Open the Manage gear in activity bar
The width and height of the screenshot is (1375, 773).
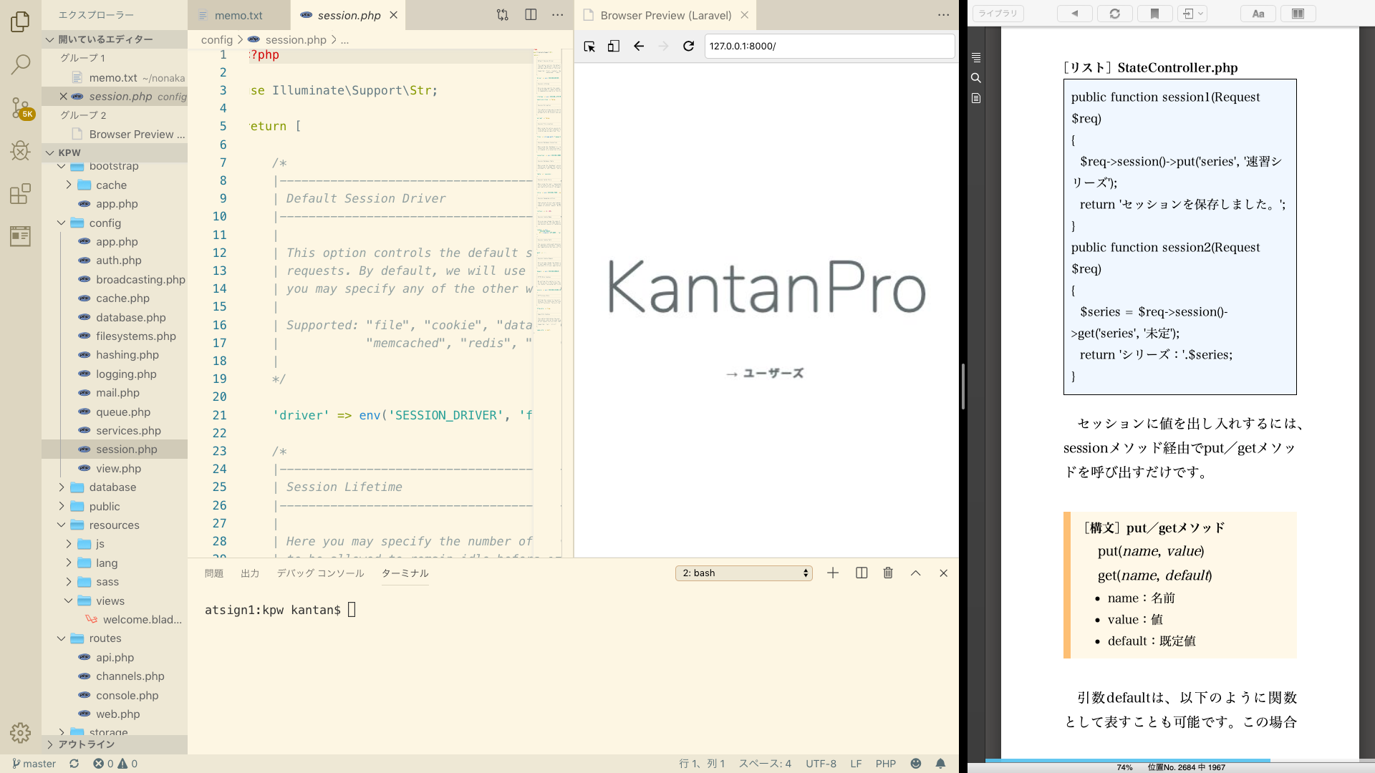point(20,732)
